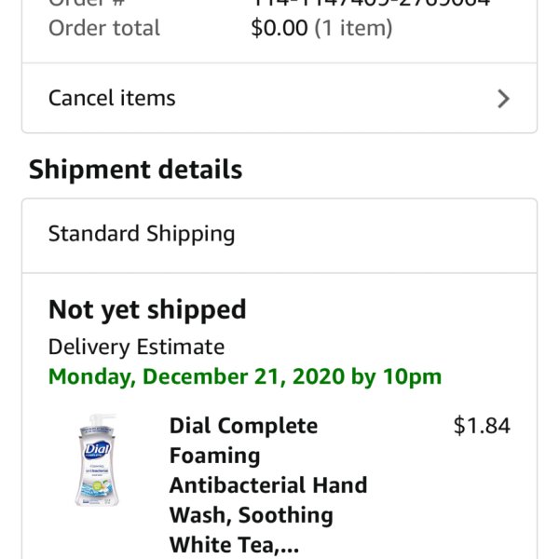Click the blue wave label on bottle bottom
Screen dimensions: 559x559
coord(97,489)
